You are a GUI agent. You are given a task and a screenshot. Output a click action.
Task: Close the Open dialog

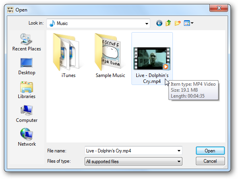pyautogui.click(x=219, y=8)
